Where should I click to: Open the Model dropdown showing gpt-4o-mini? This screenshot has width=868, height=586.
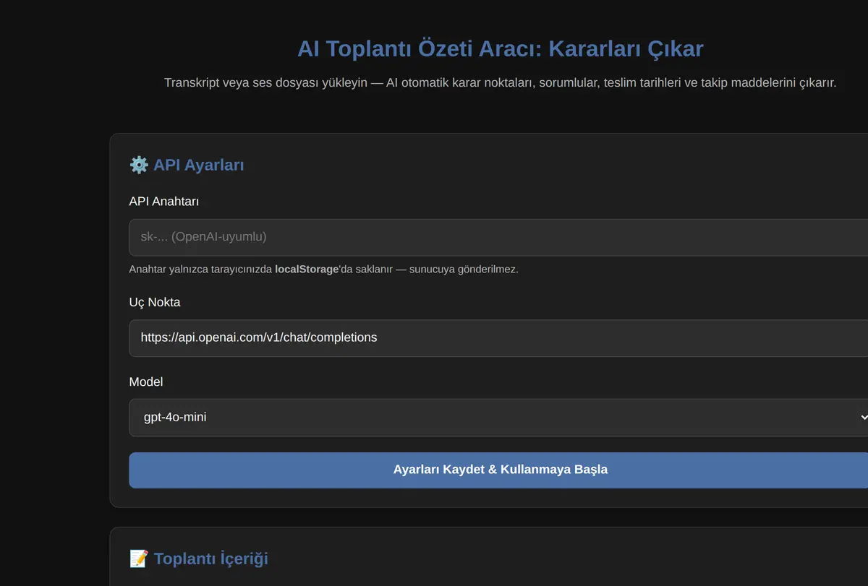coord(499,418)
